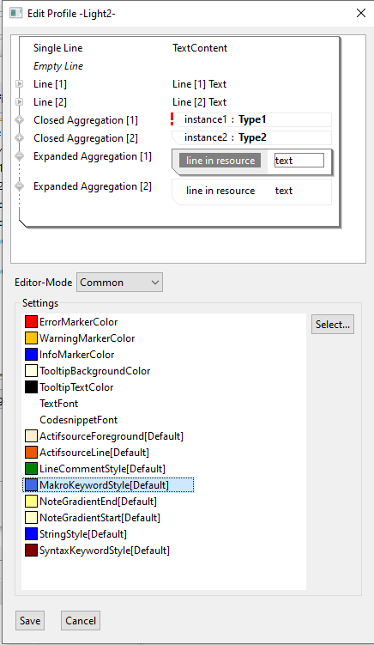The image size is (374, 645).
Task: Select ActifsourceLine[Default] label
Action: coord(94,453)
